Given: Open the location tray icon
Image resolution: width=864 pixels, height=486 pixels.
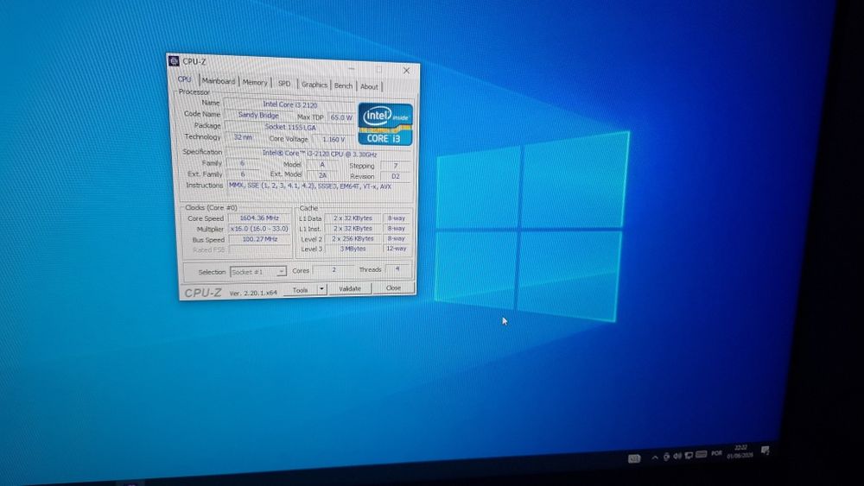Looking at the screenshot, I should (666, 457).
